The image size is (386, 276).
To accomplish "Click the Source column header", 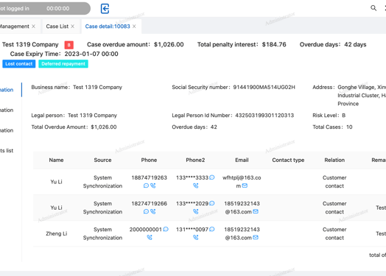I will click(102, 160).
